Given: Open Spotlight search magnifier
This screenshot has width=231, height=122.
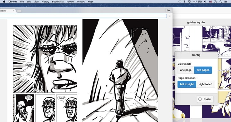Looking at the screenshot, I should coord(220,2).
